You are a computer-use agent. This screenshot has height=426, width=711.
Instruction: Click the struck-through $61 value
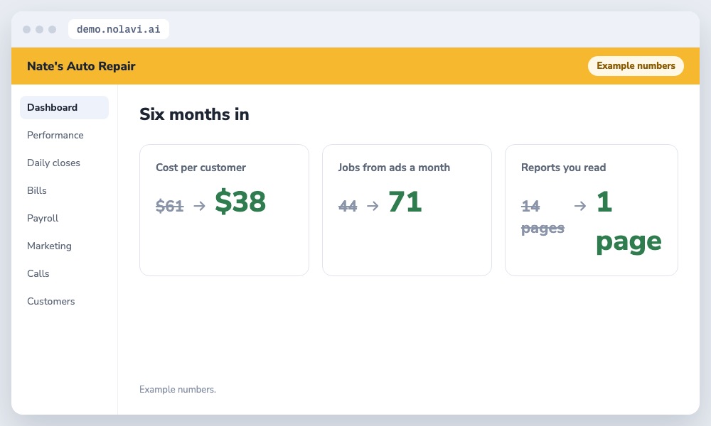(x=170, y=206)
